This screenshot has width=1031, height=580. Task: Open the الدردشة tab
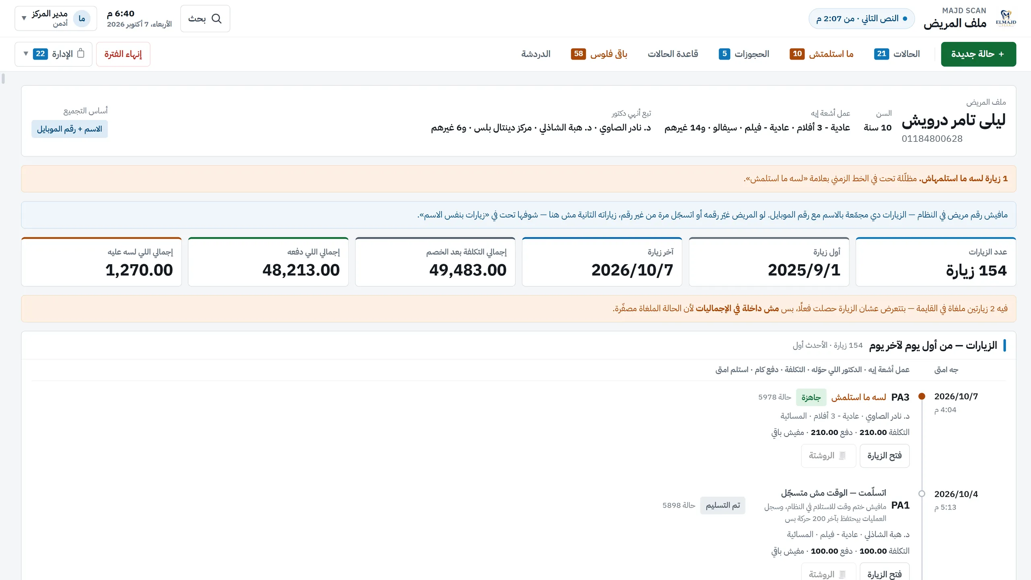[536, 54]
